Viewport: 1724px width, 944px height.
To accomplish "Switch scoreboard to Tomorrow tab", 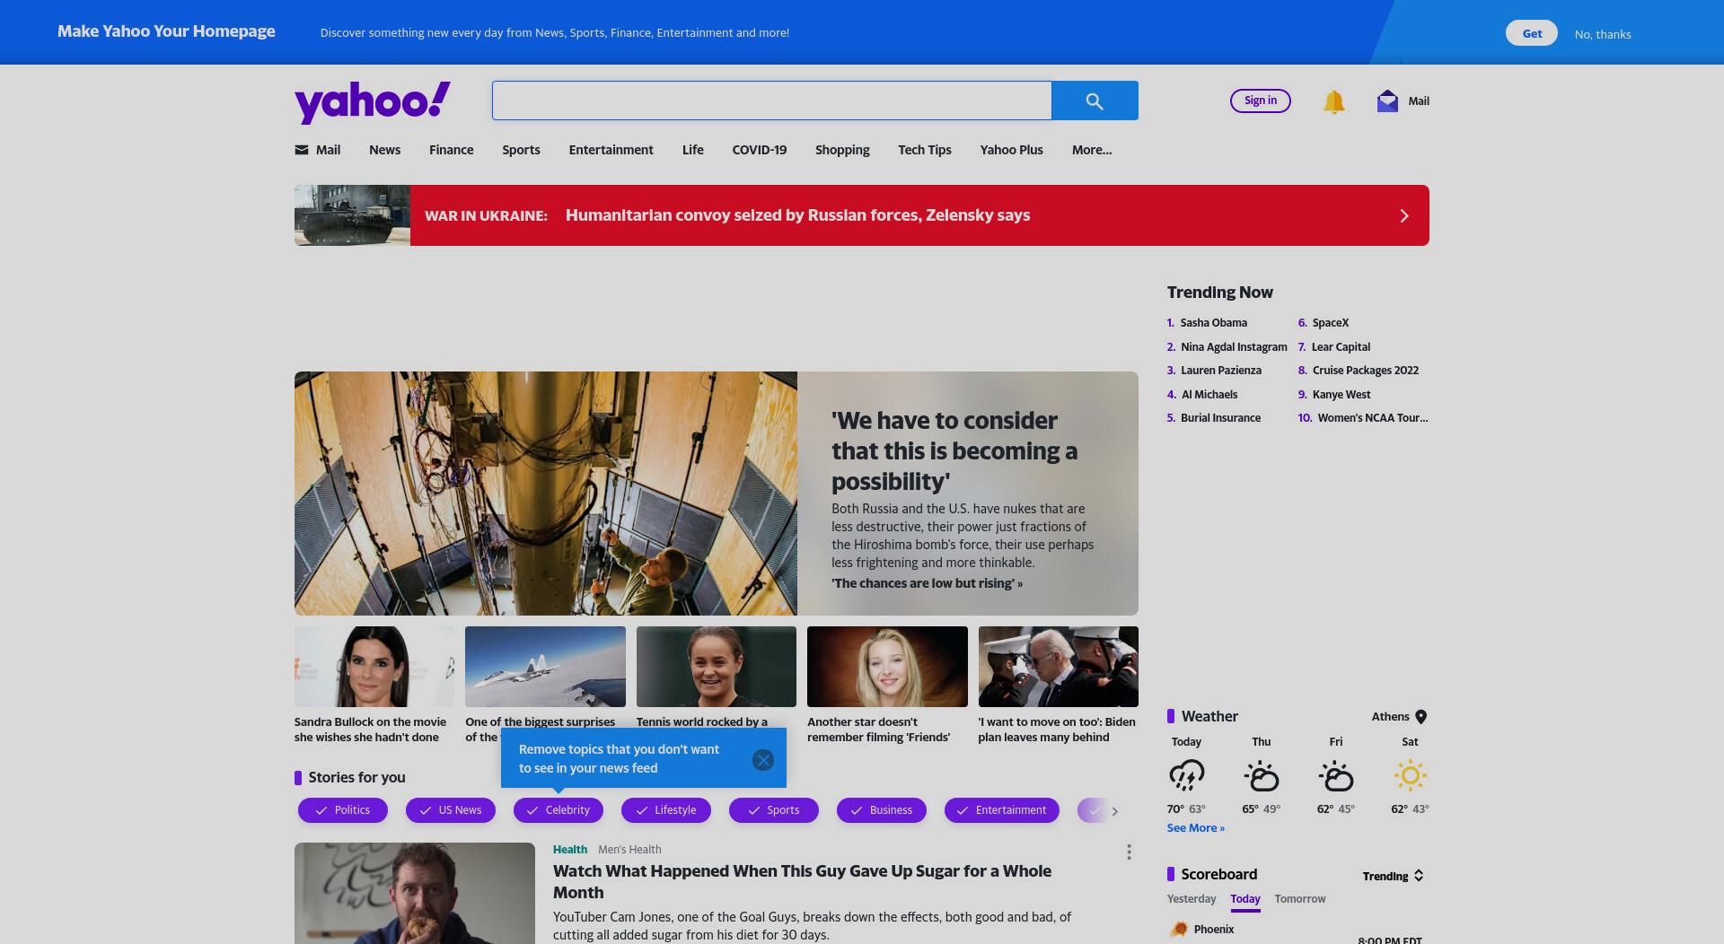I will (1300, 899).
